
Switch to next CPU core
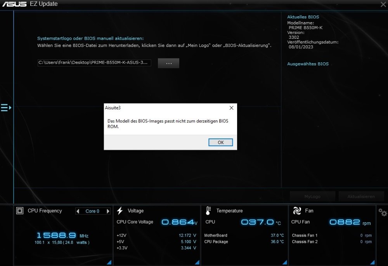pos(108,211)
